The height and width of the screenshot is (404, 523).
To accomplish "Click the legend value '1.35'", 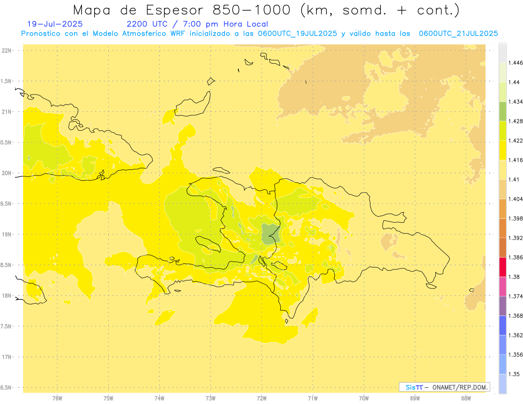I will (x=514, y=374).
